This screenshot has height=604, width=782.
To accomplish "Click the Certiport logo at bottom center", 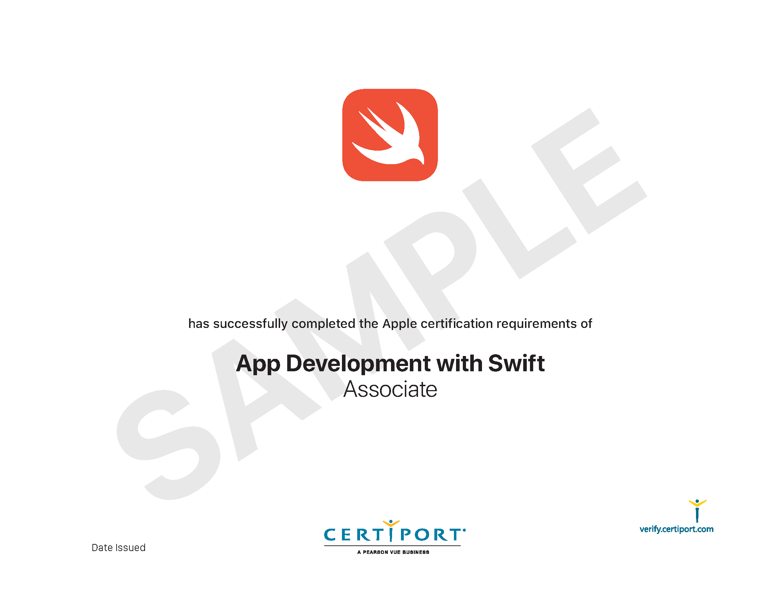I will pos(395,537).
